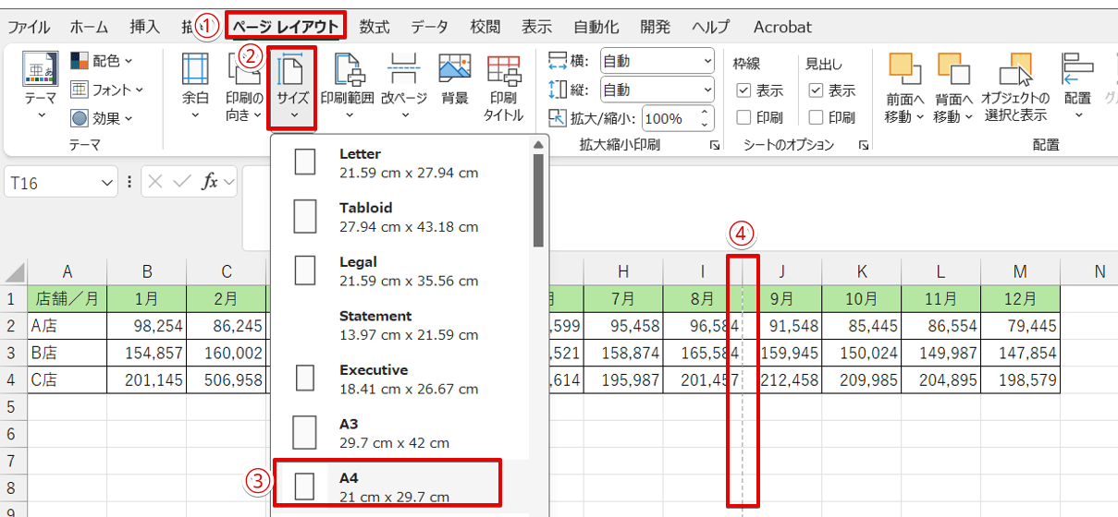Screen dimensions: 1118x517
Task: Open the Name Box dropdown arrow
Action: coord(106,183)
